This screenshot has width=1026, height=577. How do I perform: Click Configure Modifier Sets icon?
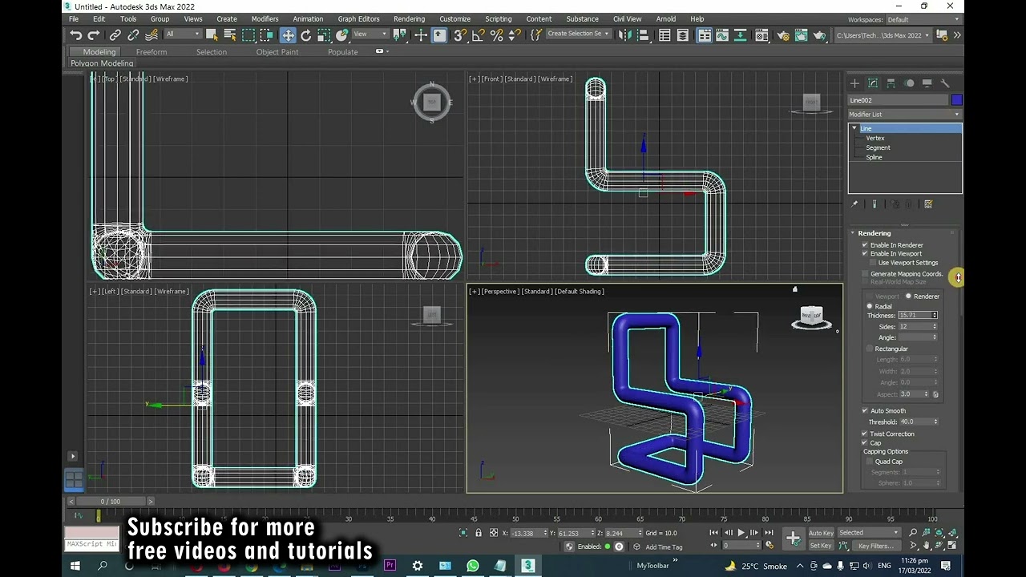tap(928, 204)
